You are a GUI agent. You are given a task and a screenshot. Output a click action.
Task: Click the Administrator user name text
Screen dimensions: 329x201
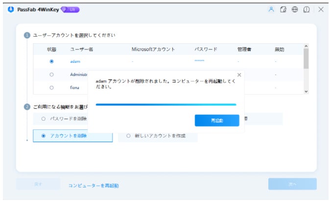click(x=79, y=75)
